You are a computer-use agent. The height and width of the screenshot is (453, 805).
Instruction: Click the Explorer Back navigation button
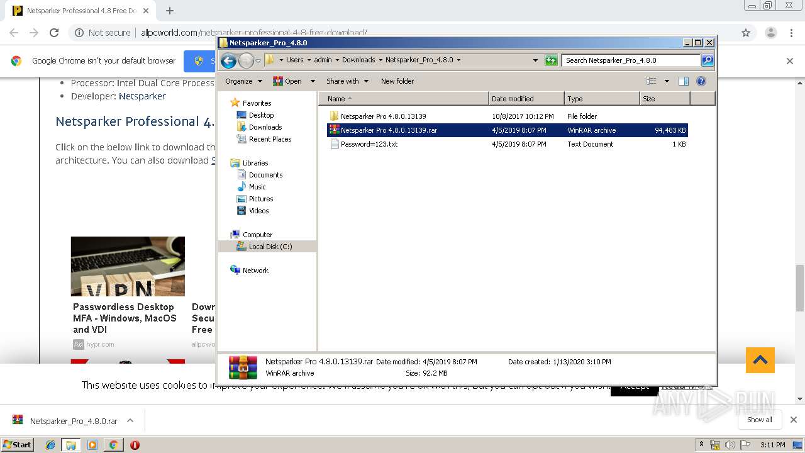[x=228, y=60]
